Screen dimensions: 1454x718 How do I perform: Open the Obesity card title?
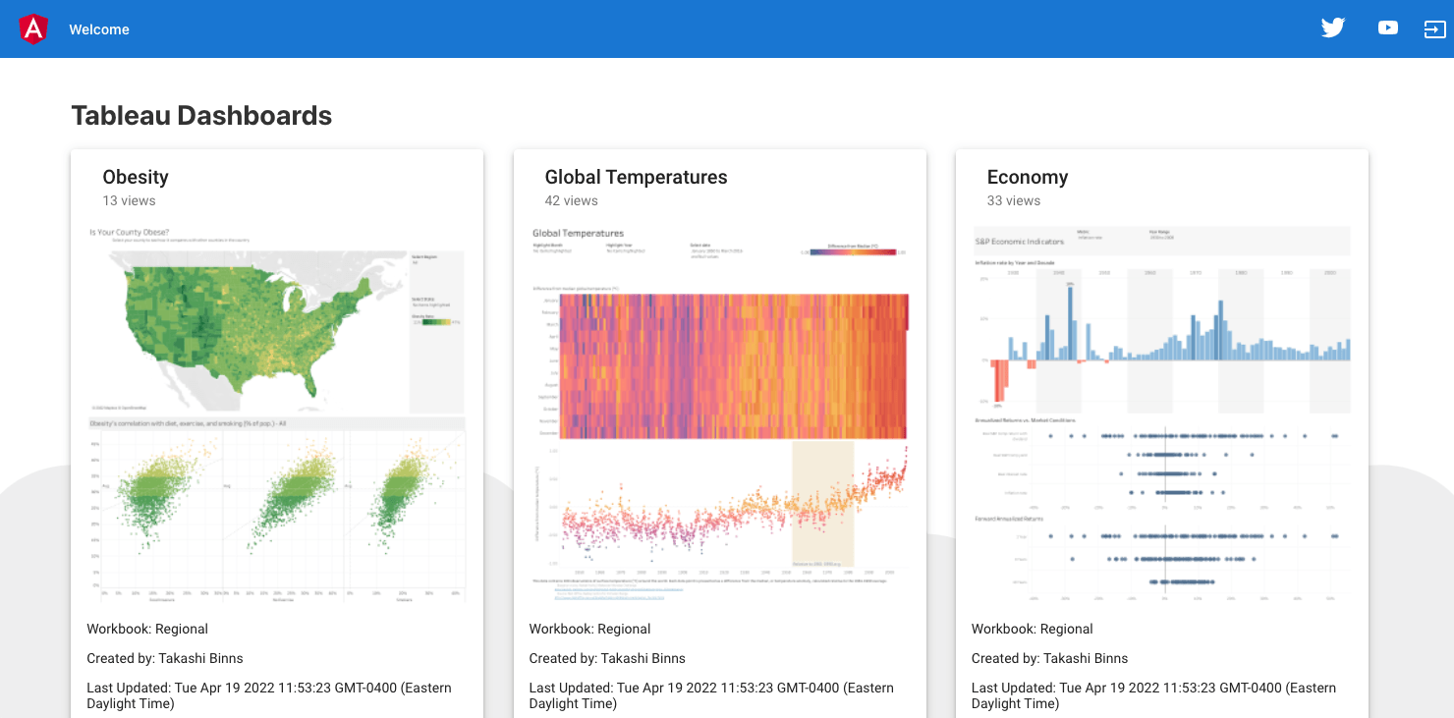[x=136, y=177]
